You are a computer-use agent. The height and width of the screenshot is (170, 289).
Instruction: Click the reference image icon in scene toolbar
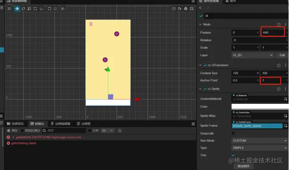pyautogui.click(x=192, y=9)
